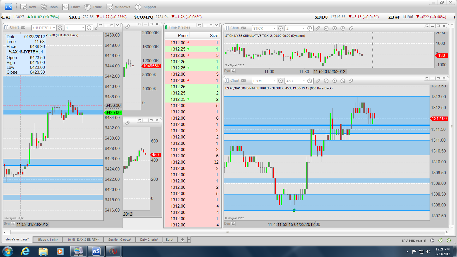Expand interval dropdown showing 2 in $TICK chart
The height and width of the screenshot is (257, 457).
click(304, 28)
